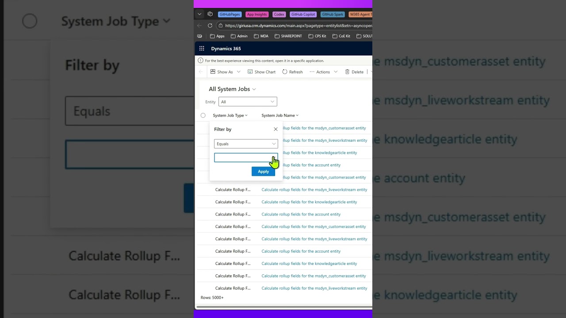Expand the Show As dropdown chevron

point(239,72)
